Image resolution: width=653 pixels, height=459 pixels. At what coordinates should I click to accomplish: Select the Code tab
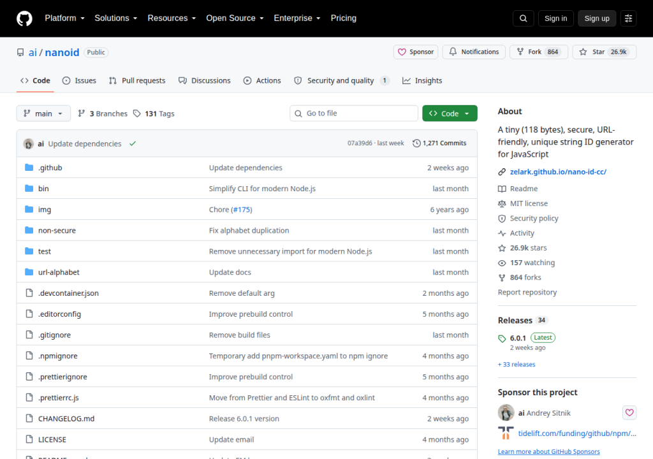(36, 81)
